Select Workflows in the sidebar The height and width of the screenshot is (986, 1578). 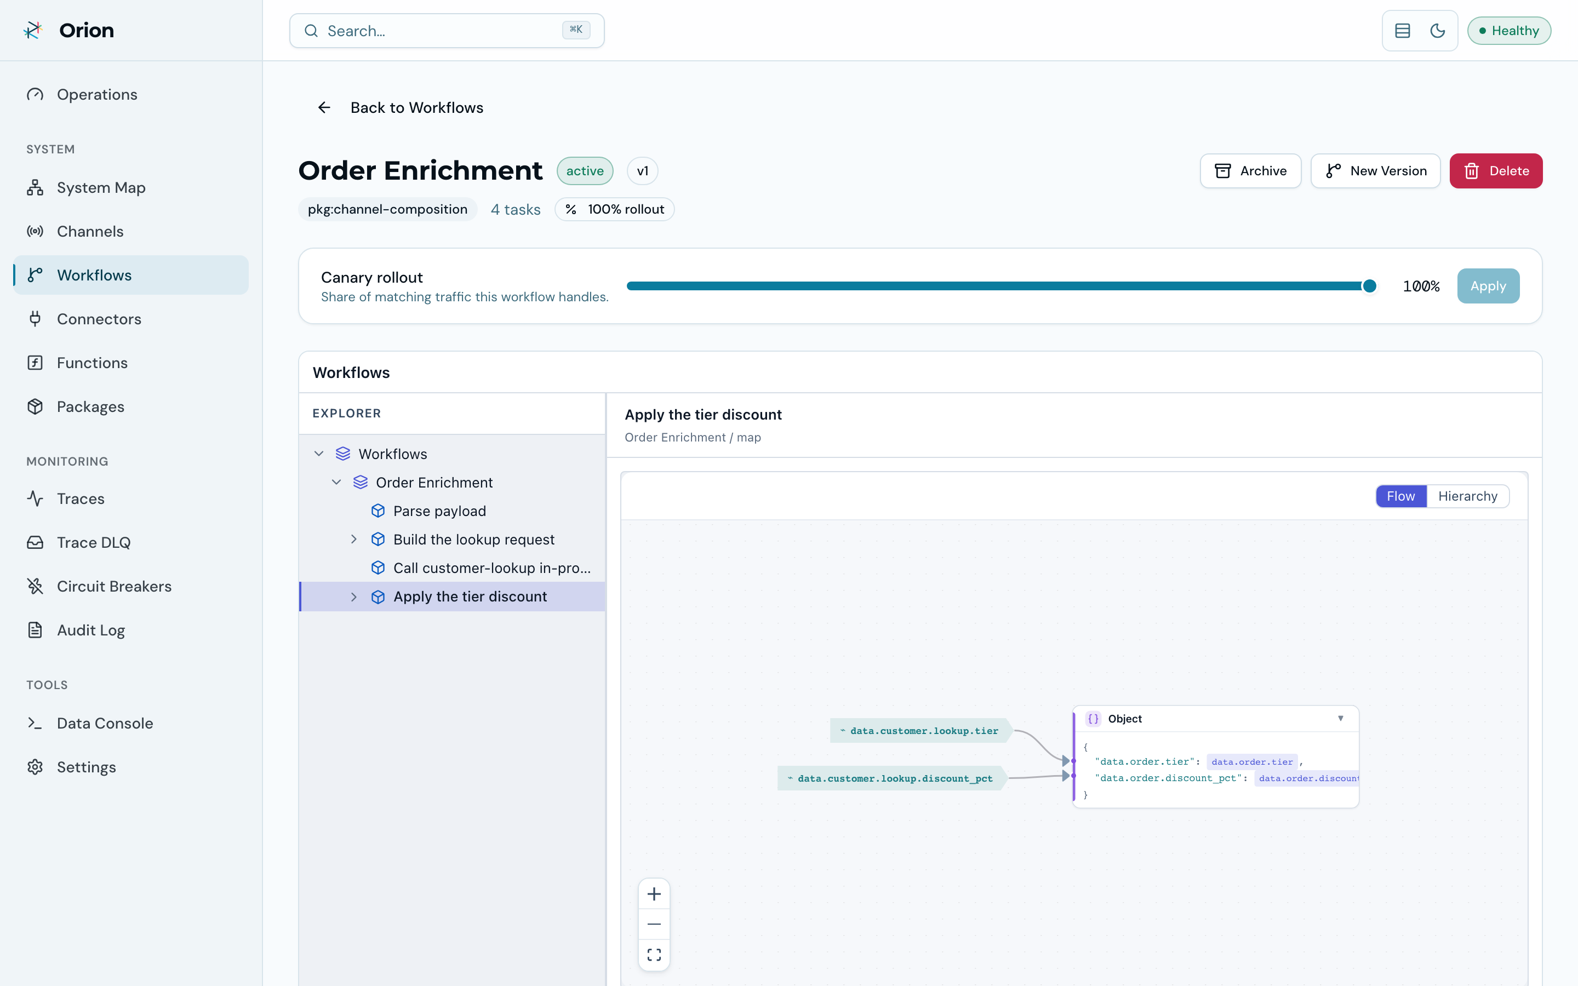[x=130, y=275]
